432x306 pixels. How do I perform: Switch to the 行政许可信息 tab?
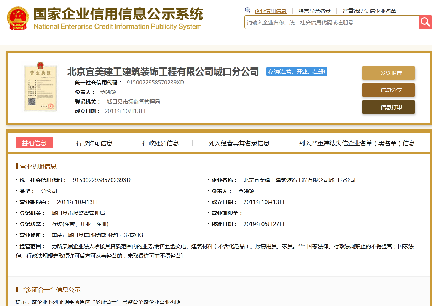pyautogui.click(x=94, y=143)
